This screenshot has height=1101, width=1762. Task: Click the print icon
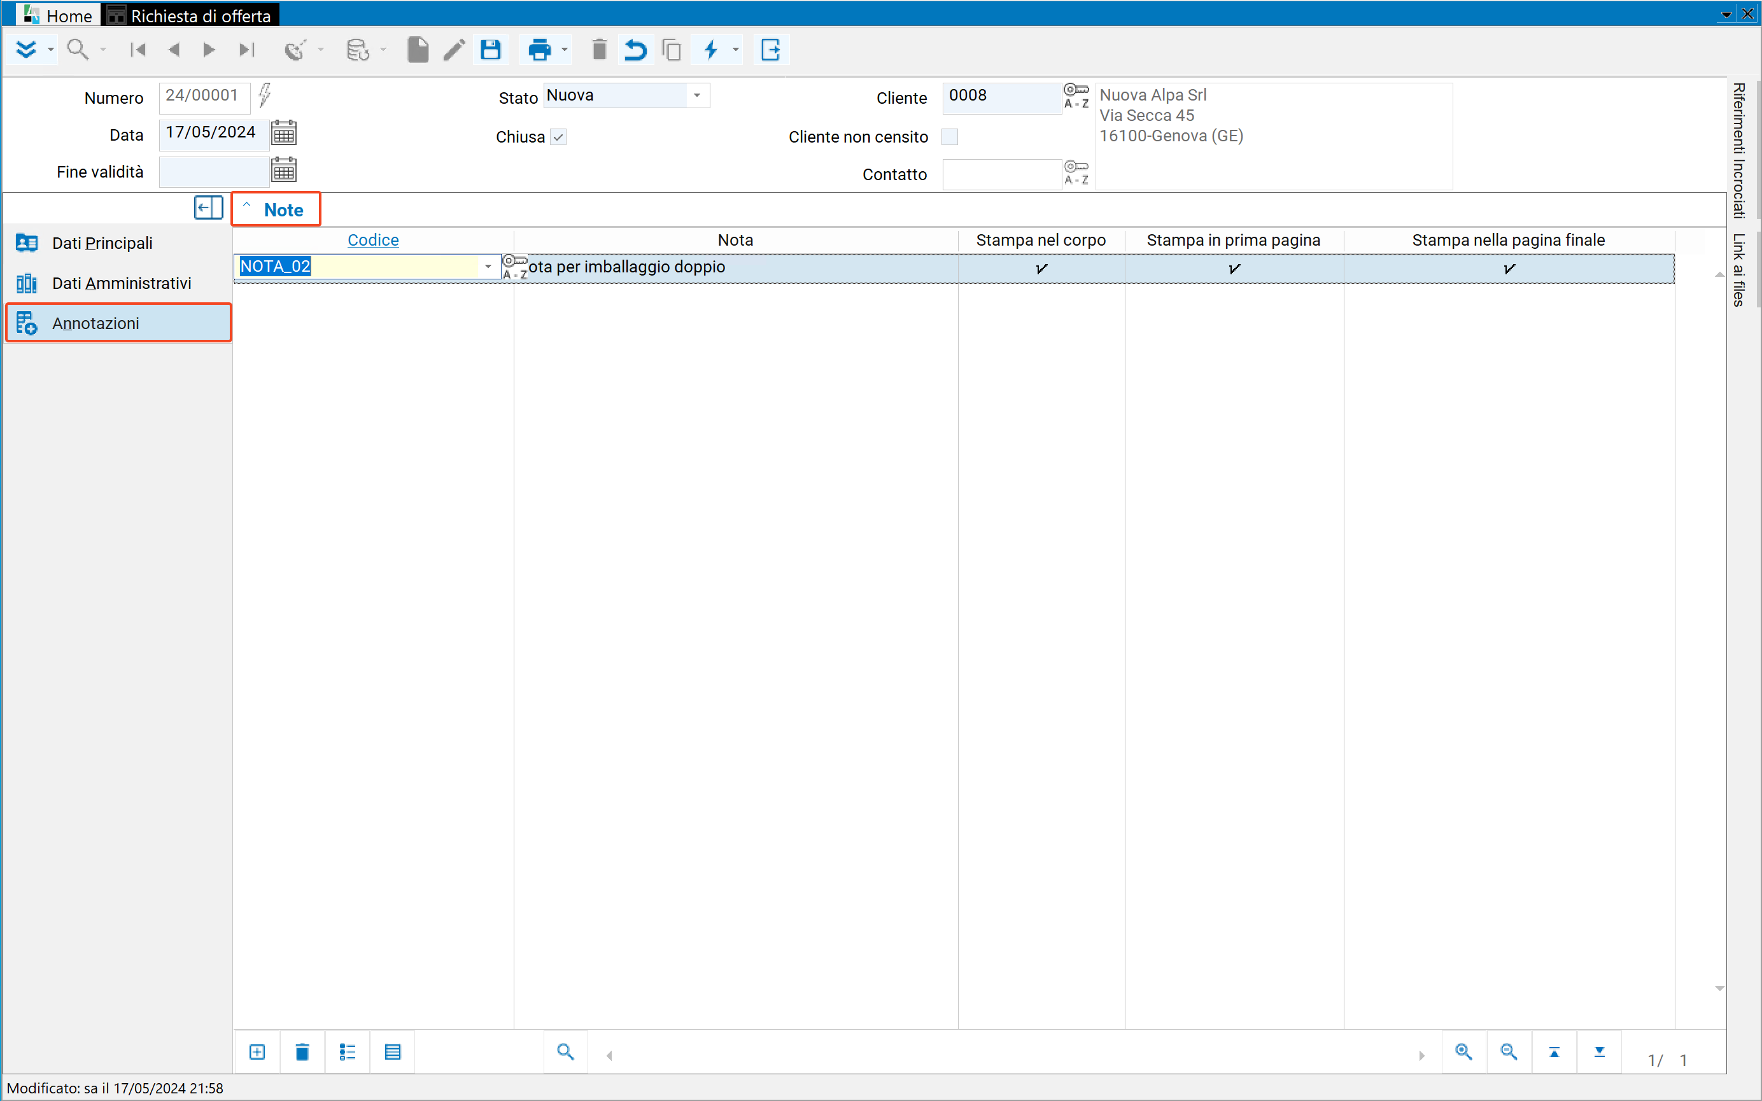pos(540,50)
